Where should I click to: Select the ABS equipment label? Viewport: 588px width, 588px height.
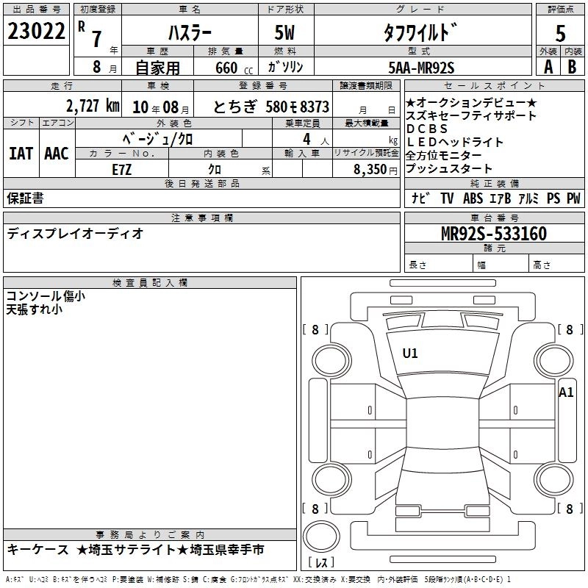(x=474, y=198)
